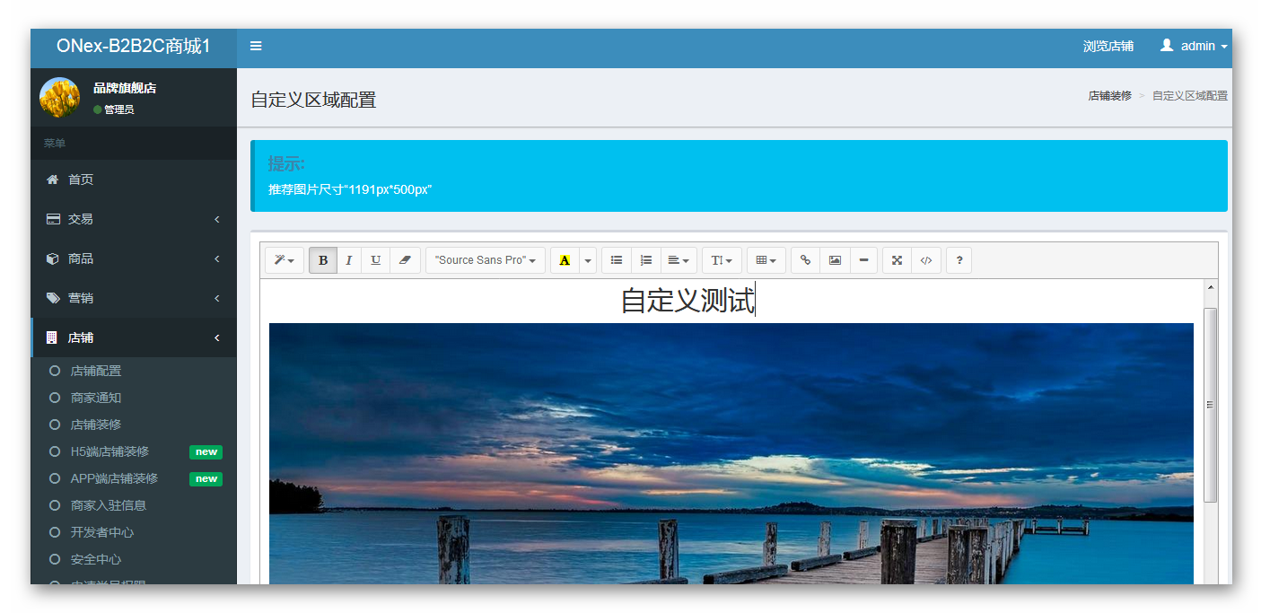Insert an unordered bullet list
This screenshot has width=1261, height=613.
(x=617, y=260)
